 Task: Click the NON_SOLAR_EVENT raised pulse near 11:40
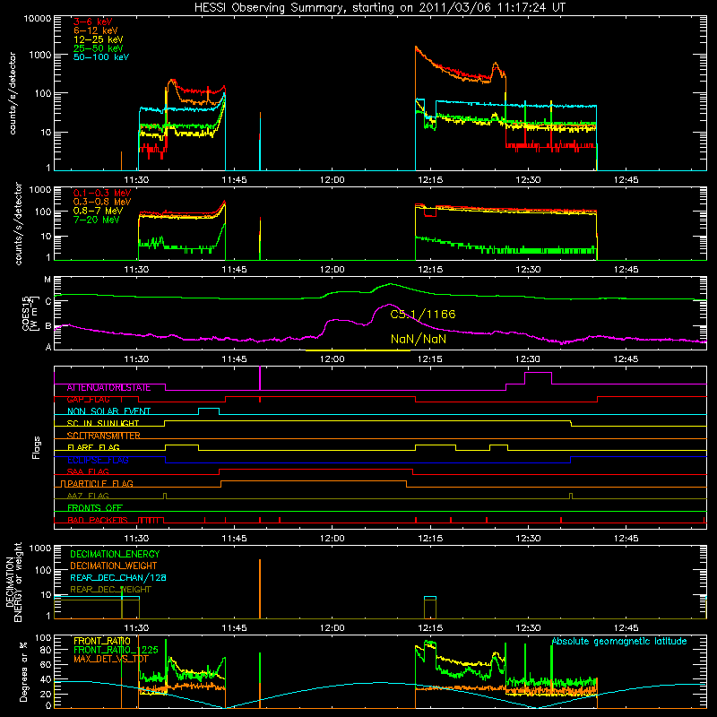(x=209, y=409)
